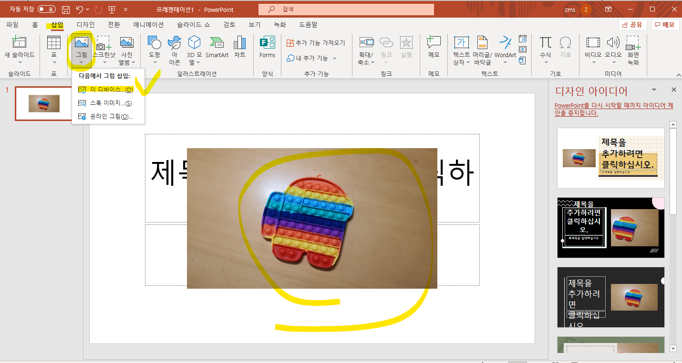682x363 pixels.
Task: Select 스톡 이미지 menu entry
Action: 108,103
